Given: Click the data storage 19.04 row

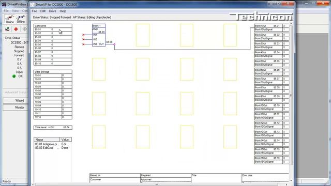Looking at the screenshot, I should pyautogui.click(x=53, y=87).
